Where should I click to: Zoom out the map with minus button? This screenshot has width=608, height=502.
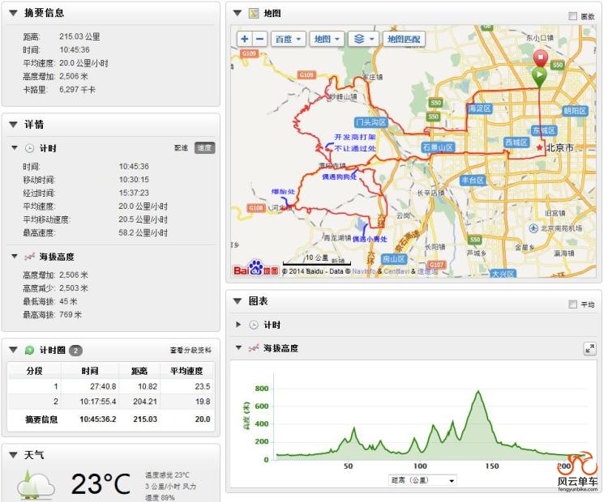point(259,39)
